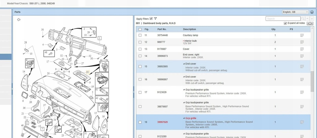Click part number 39996873
Screen dimensions: 317x138
pos(162,56)
